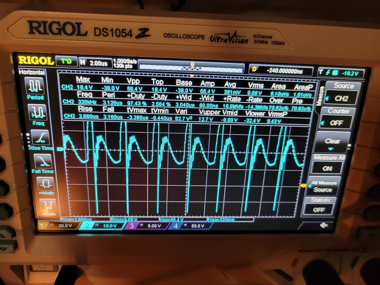
Task: Click the CH2 ground reference marker at left
Action: 60,149
